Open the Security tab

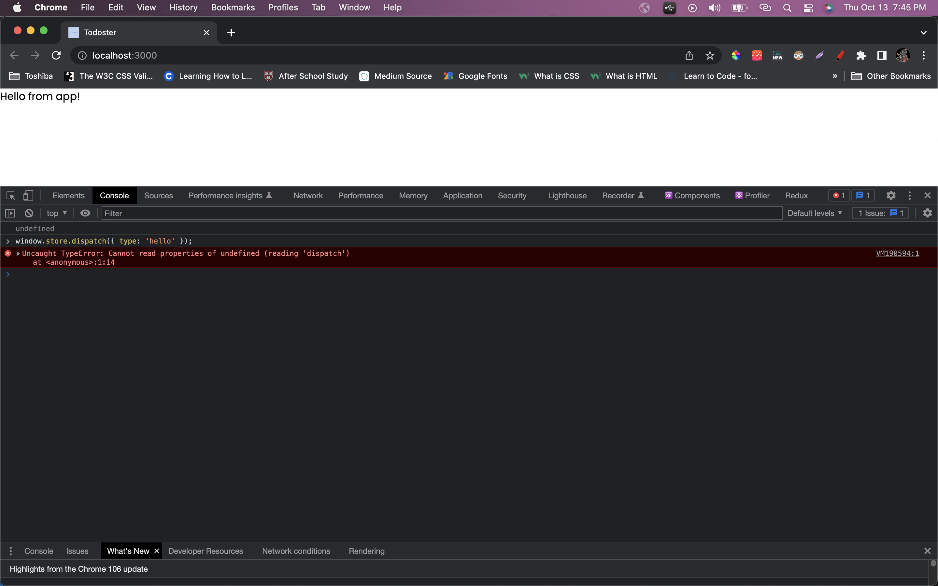[512, 195]
